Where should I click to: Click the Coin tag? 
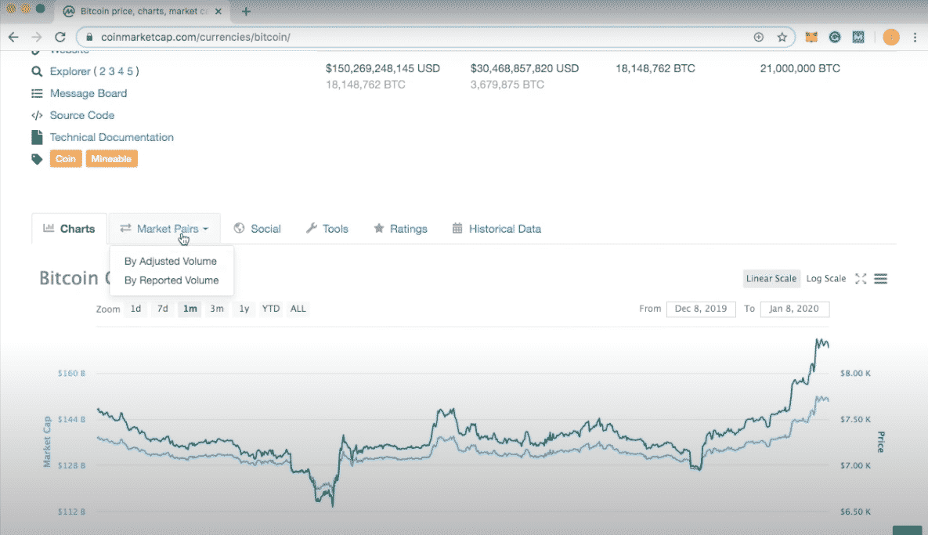pyautogui.click(x=66, y=158)
